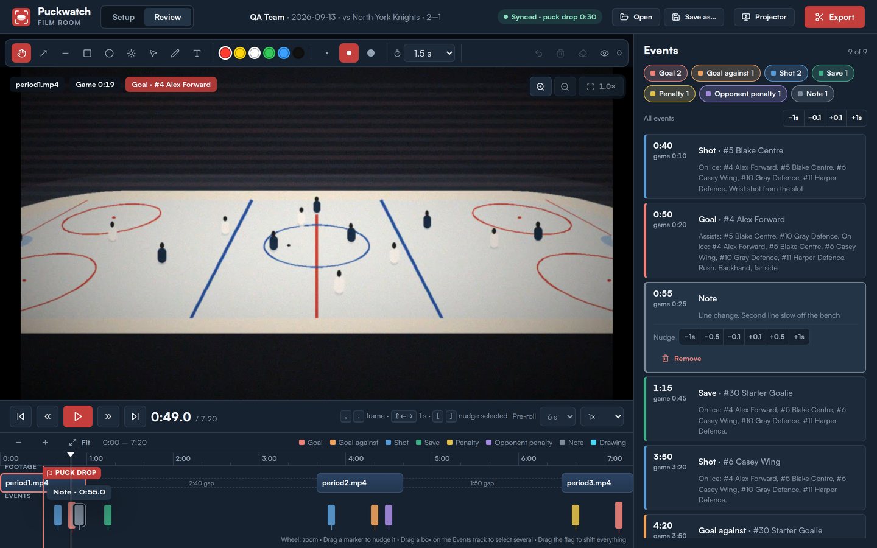The image size is (877, 548).
Task: Remove the selected Note event
Action: 682,359
